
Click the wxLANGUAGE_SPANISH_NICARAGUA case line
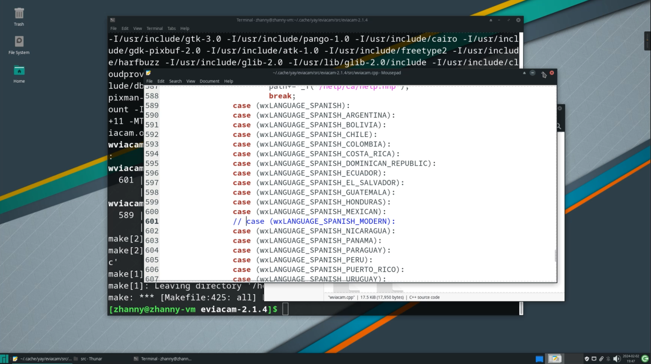tap(314, 231)
